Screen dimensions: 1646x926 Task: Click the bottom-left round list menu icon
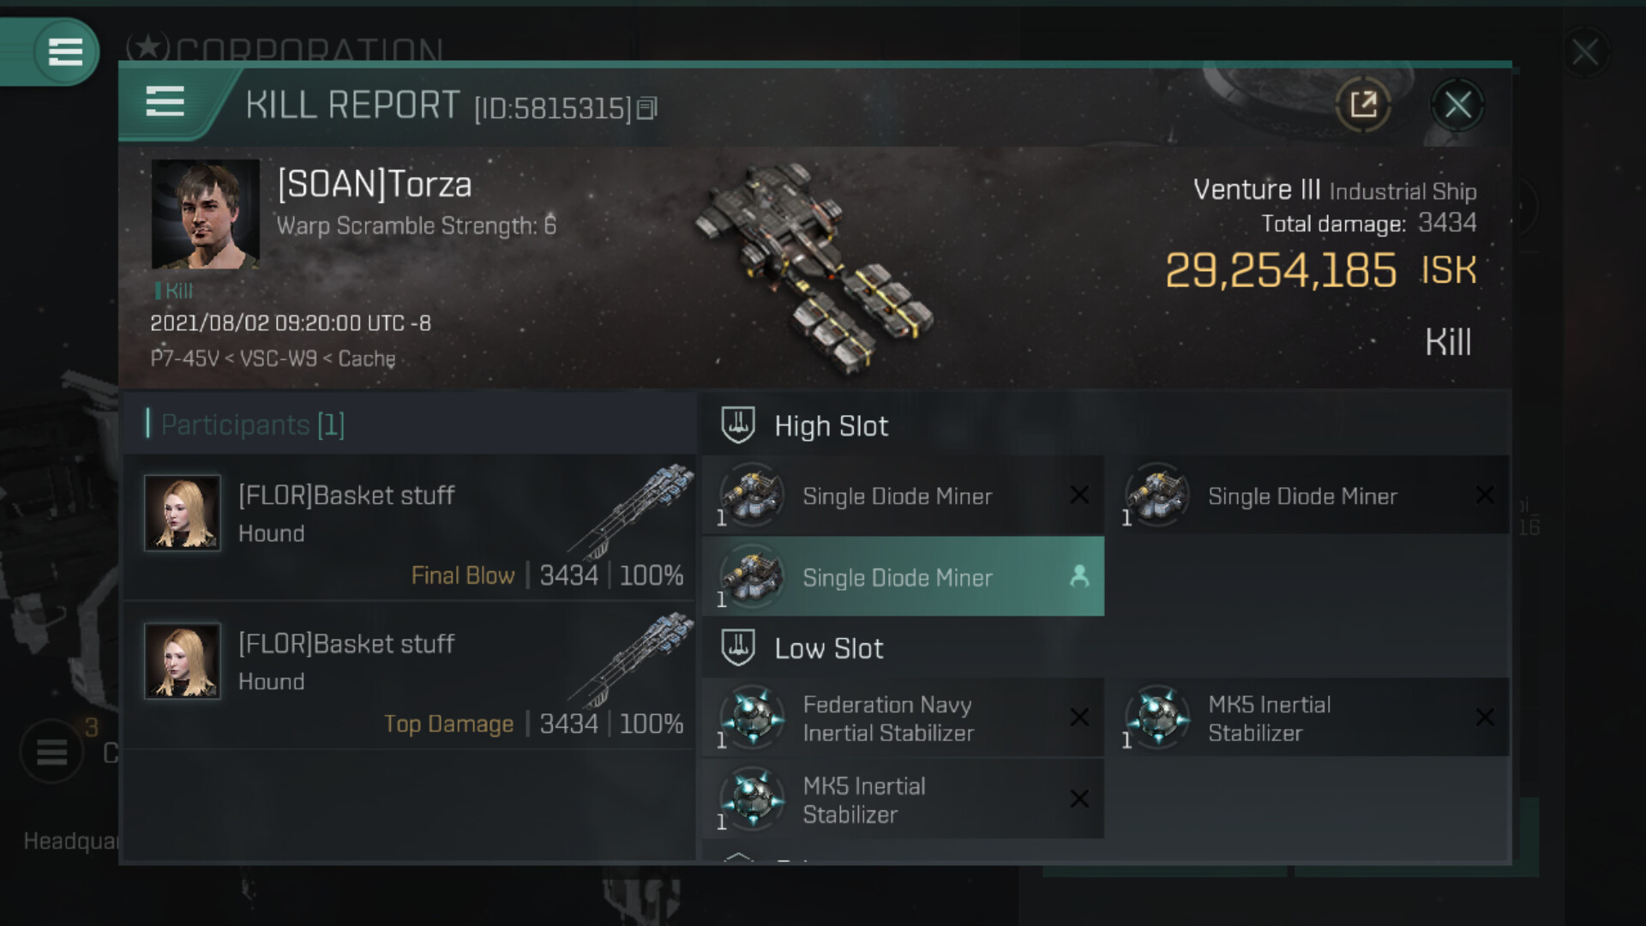51,752
